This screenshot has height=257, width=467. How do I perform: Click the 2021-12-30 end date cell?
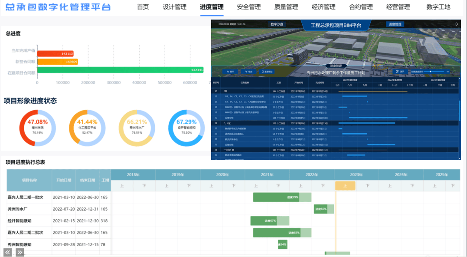[x=88, y=221]
